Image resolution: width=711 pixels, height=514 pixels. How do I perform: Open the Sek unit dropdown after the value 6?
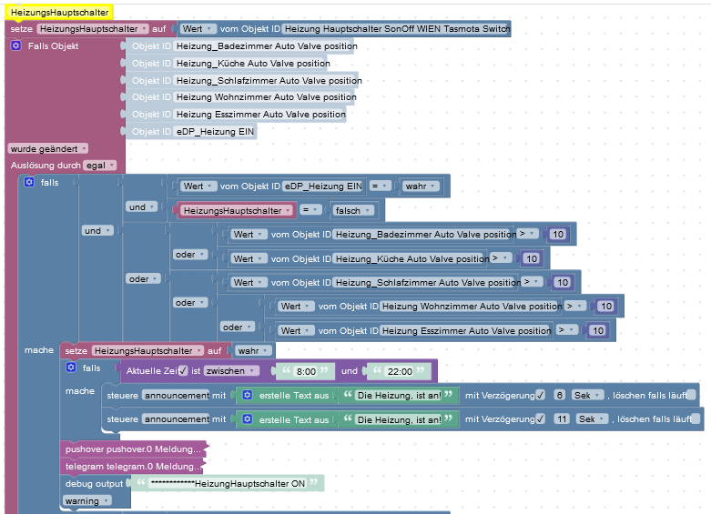[588, 395]
